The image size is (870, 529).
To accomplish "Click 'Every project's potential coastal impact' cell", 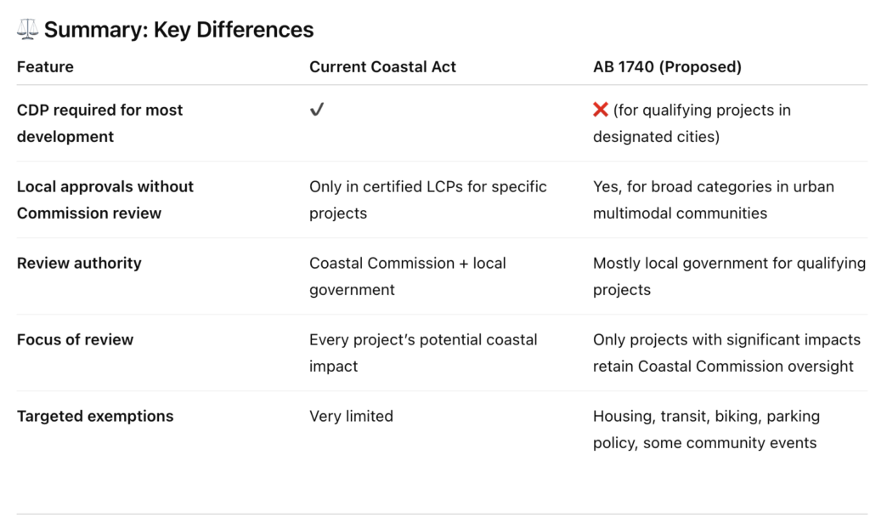I will tap(422, 352).
